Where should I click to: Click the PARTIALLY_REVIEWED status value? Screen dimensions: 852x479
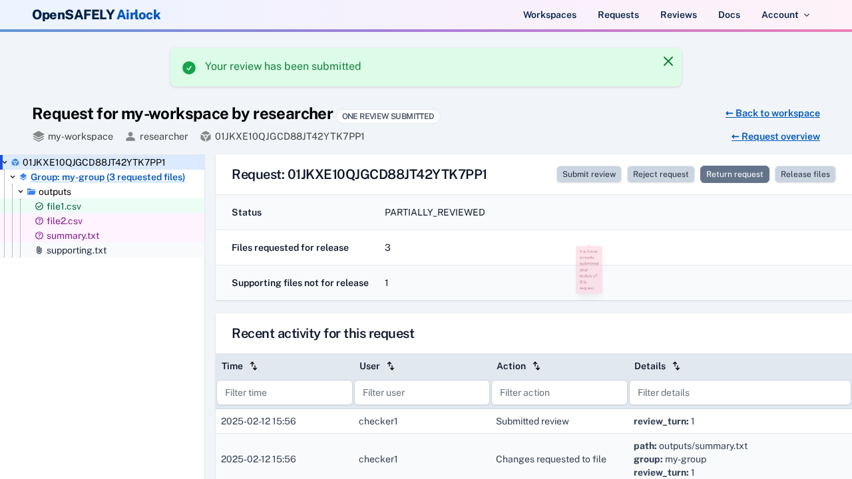(435, 212)
